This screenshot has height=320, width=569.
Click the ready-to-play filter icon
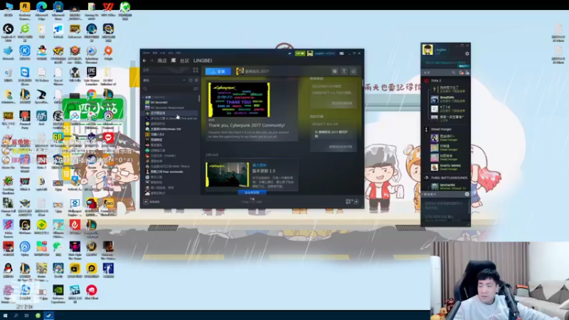[196, 80]
